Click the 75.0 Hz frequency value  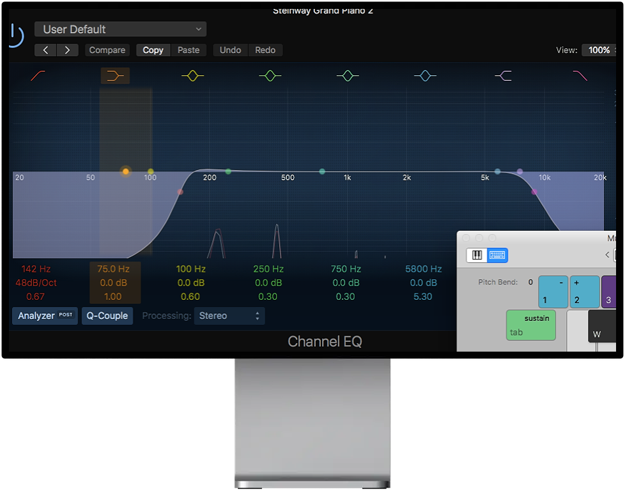pyautogui.click(x=113, y=269)
